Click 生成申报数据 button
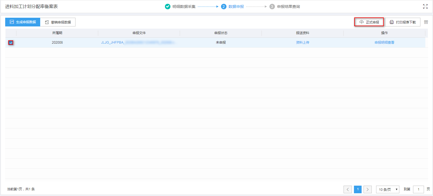433x196 pixels. (x=23, y=22)
